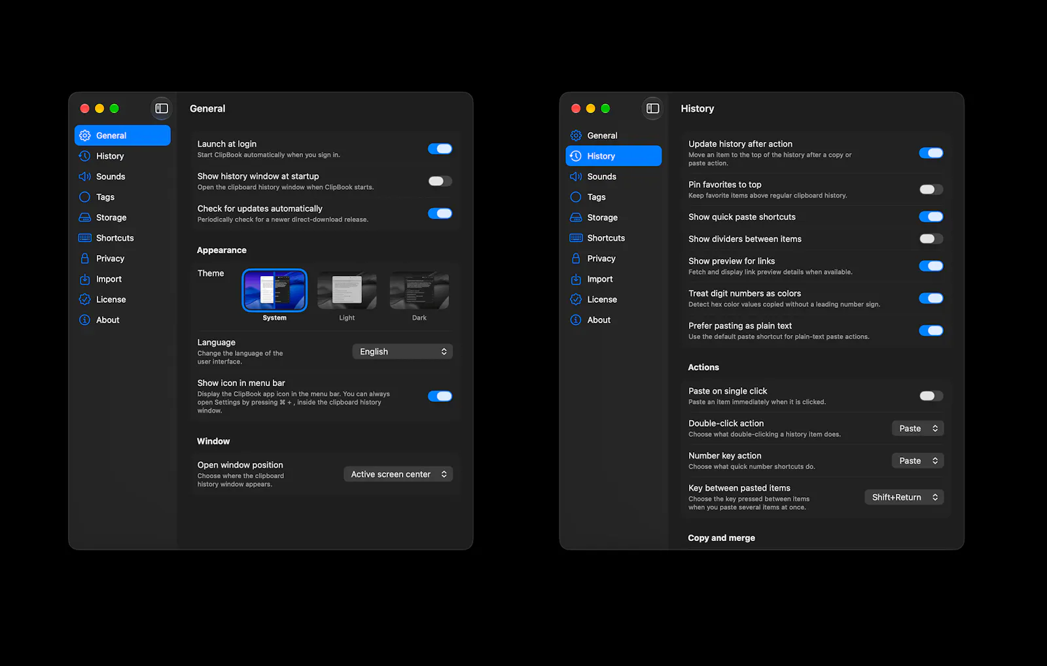Screen dimensions: 1047x666
Task: Choose the Dark theme thumbnail
Action: tap(419, 290)
